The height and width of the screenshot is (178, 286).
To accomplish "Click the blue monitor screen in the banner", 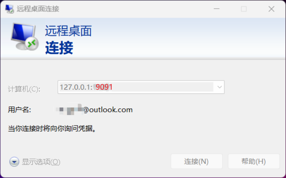I will pyautogui.click(x=23, y=33).
